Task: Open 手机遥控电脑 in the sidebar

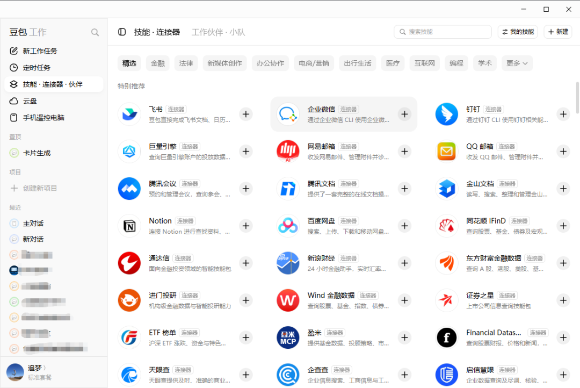Action: click(54, 117)
